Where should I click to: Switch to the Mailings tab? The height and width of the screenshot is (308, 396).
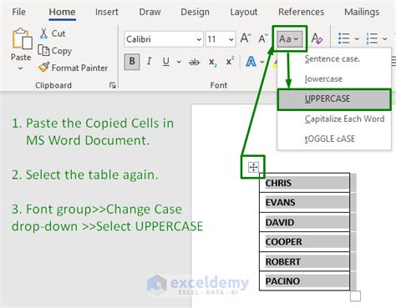tap(362, 12)
